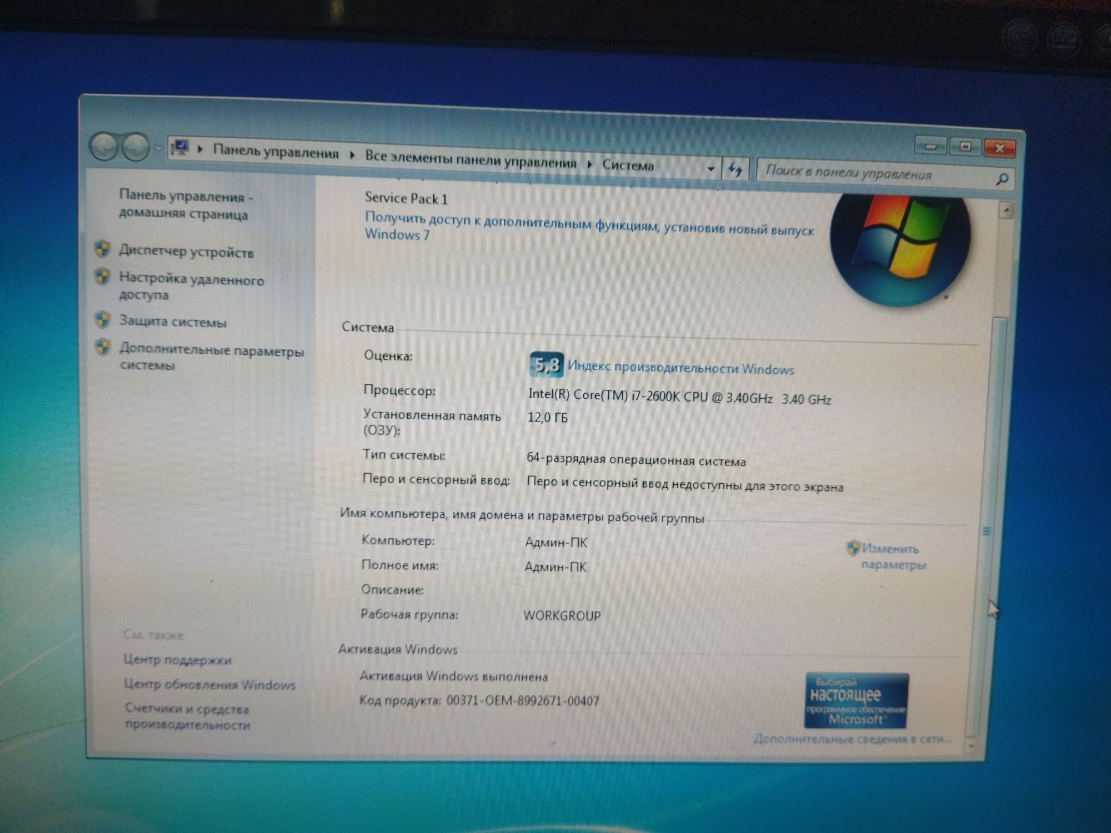The width and height of the screenshot is (1111, 833).
Task: Open Индекс производительности Windows link
Action: (680, 368)
